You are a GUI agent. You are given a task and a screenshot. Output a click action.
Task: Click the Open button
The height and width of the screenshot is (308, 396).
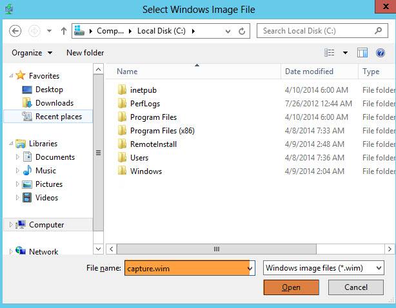pos(291,287)
